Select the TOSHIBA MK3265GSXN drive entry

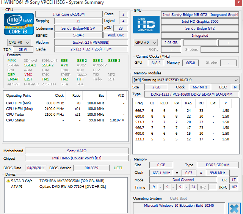coord(72,181)
